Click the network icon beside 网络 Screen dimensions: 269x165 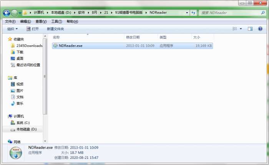(x=10, y=142)
